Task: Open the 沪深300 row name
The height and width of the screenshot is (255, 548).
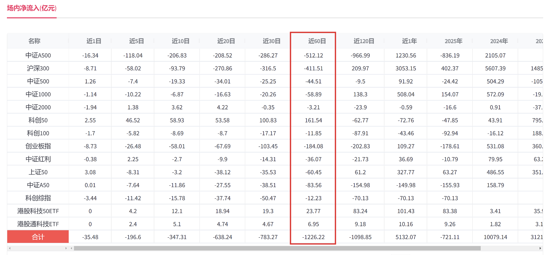Action: (x=38, y=69)
